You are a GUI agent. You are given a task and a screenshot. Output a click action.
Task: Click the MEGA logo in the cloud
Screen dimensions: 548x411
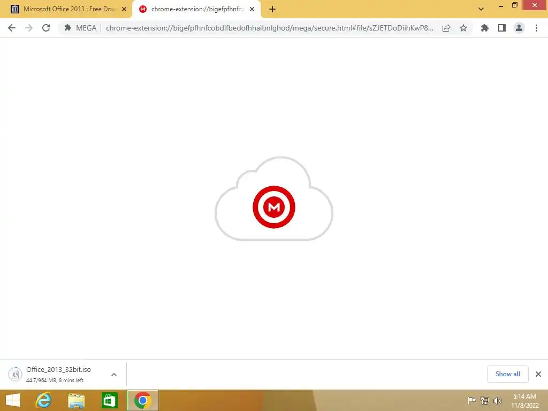point(274,207)
